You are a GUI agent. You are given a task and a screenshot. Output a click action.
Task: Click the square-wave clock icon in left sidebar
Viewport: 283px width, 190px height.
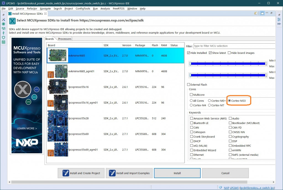coord(4,28)
